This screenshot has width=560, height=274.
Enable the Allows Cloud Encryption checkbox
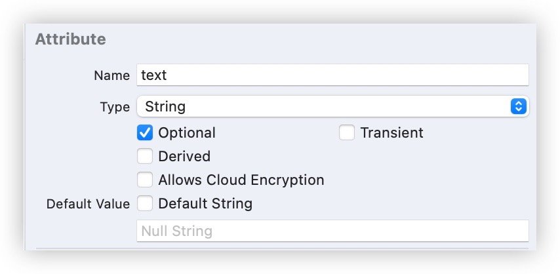pyautogui.click(x=145, y=180)
